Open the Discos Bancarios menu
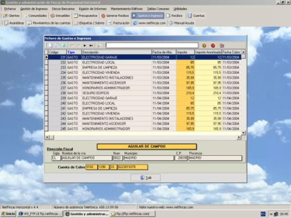The height and width of the screenshot is (218, 291). point(63,9)
